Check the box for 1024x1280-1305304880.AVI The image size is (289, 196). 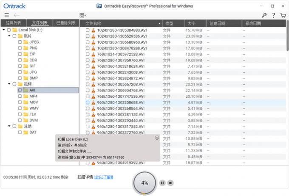tap(88, 30)
